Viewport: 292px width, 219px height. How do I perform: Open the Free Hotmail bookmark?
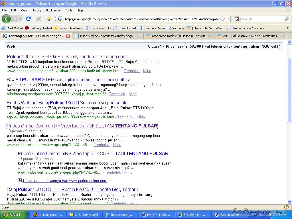click(125, 28)
